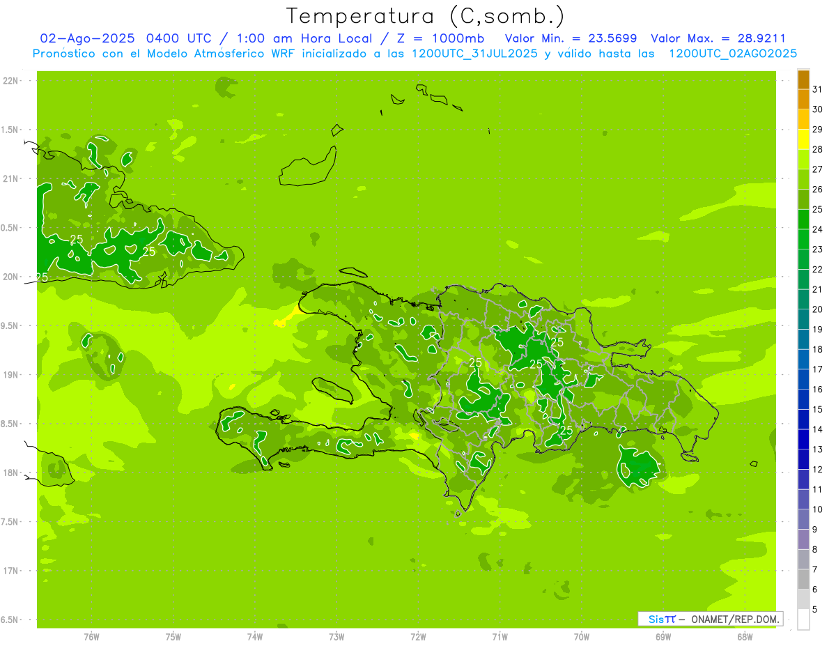
Task: Pick the orange swatch above 31 in the colorbar
Action: coord(803,79)
